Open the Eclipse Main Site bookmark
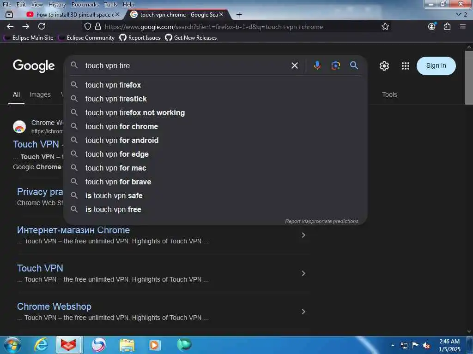 click(29, 38)
